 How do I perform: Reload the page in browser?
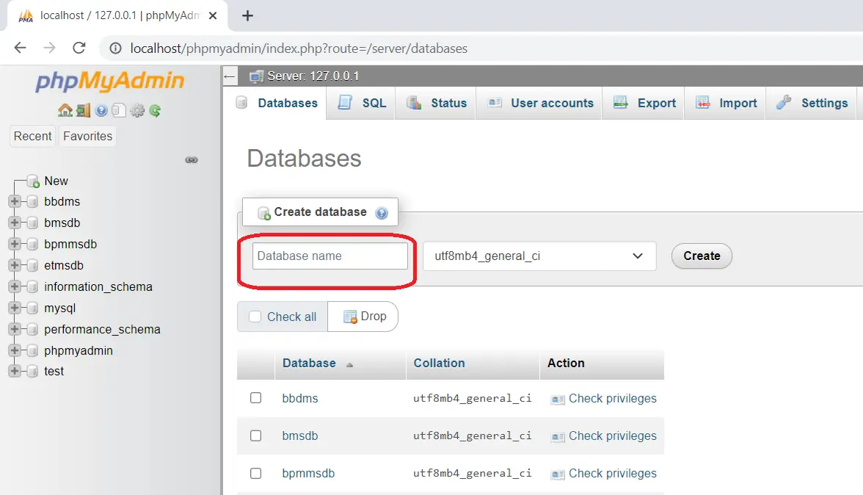[79, 48]
